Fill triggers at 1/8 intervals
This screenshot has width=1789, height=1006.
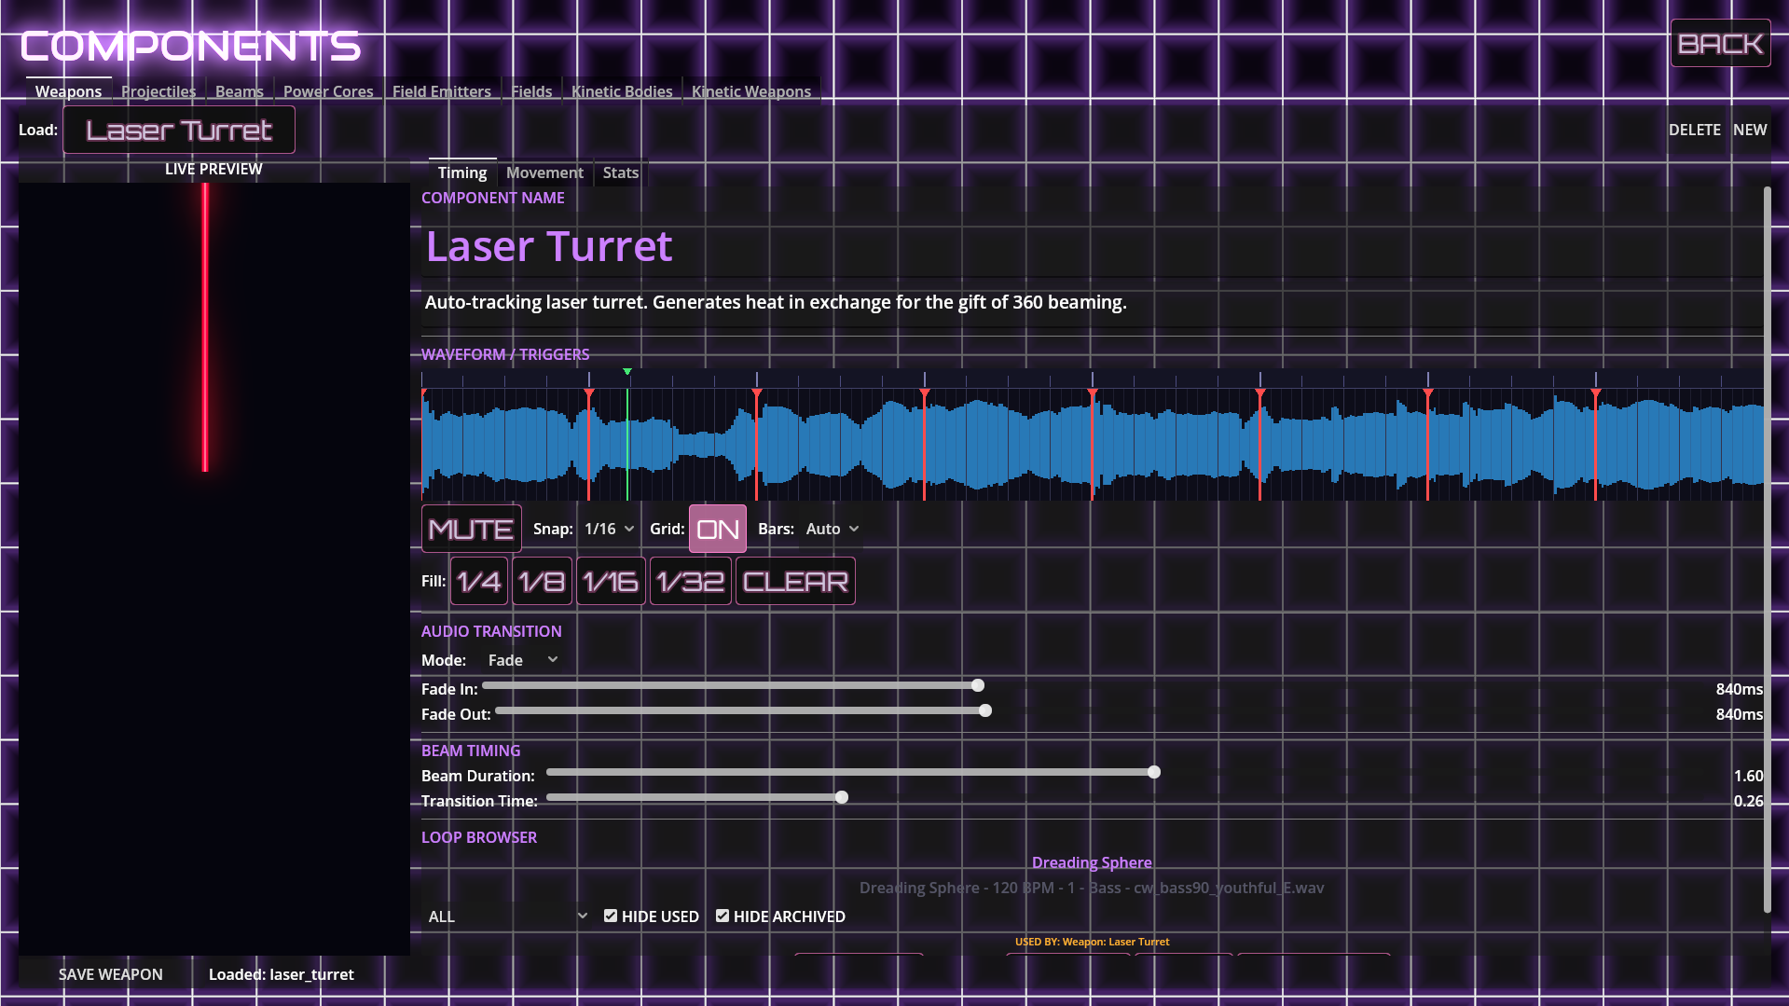tap(542, 581)
